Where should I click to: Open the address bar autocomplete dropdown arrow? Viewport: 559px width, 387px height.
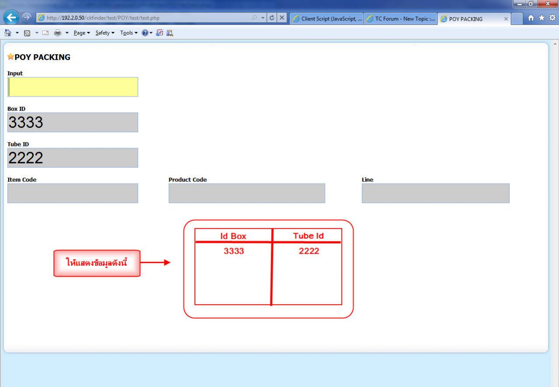coord(263,18)
